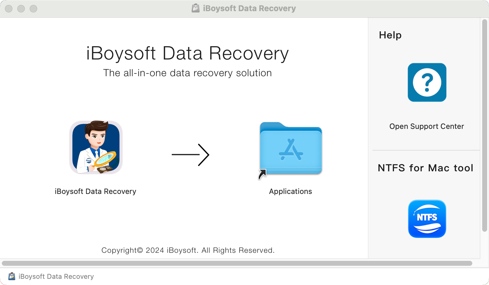Click the Help heading in sidebar
The width and height of the screenshot is (489, 285).
coord(390,35)
